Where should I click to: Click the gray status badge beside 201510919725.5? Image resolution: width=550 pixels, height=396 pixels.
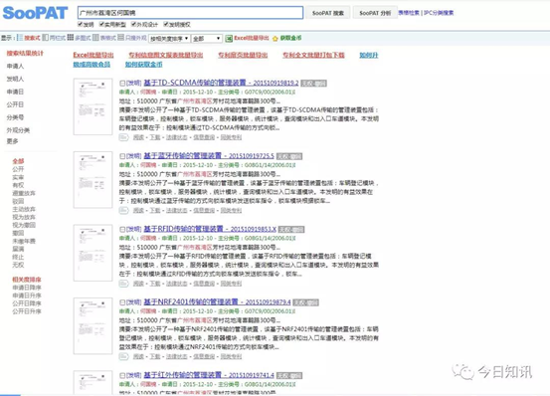pyautogui.click(x=289, y=156)
